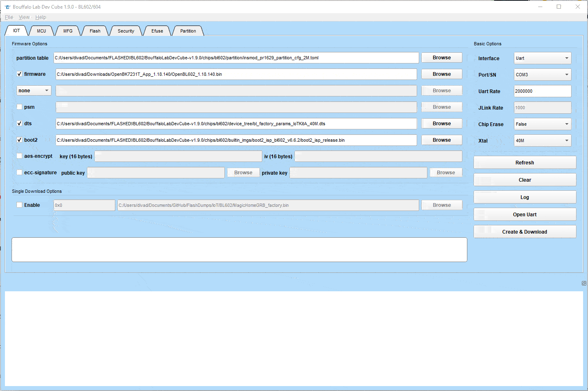Expand the Xtal dropdown showing 40M
Screen dimensions: 588x391
542,140
